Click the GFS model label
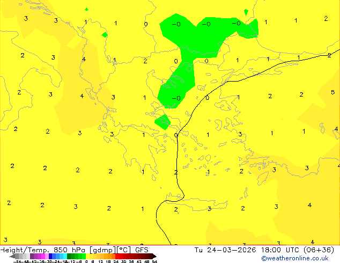340x263 pixels. [x=142, y=250]
